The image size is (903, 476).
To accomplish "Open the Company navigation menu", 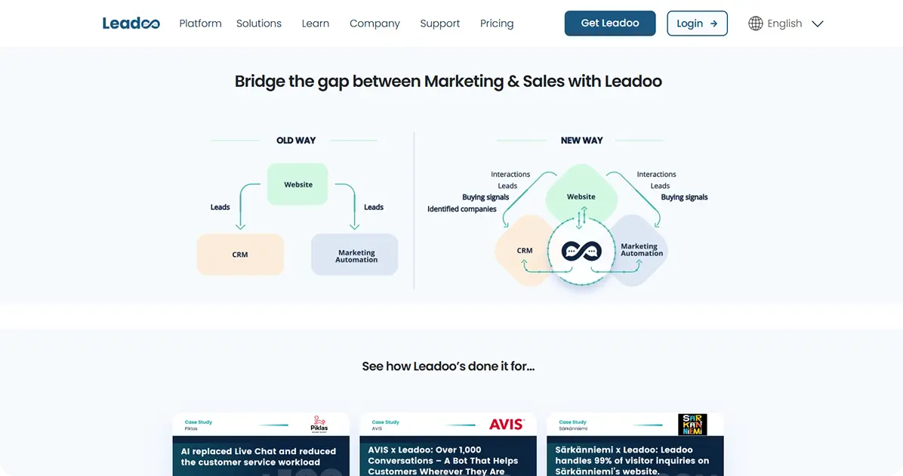I will coord(374,23).
